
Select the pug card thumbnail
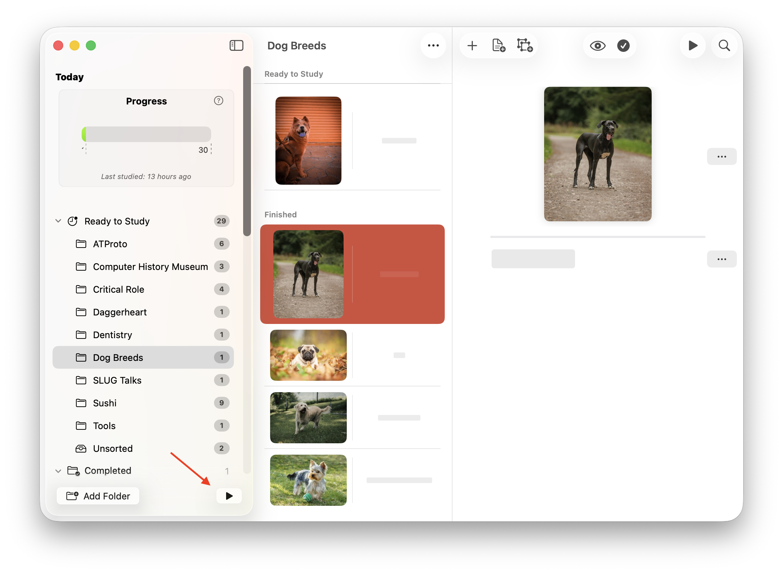tap(308, 355)
